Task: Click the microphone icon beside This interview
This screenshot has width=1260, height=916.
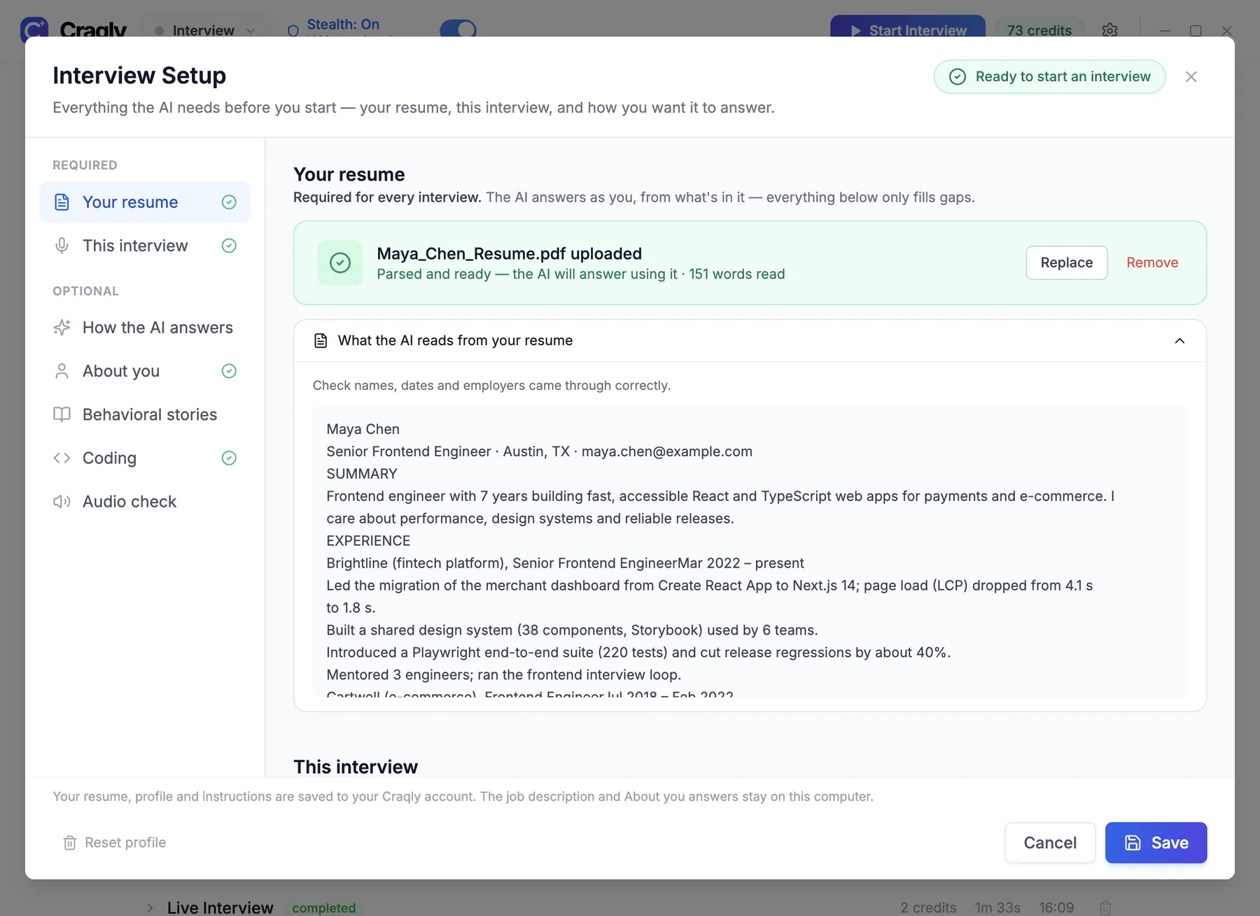Action: coord(62,246)
